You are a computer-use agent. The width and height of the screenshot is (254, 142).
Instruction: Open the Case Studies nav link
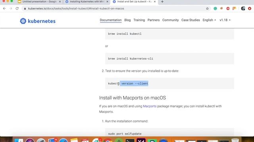[190, 20]
